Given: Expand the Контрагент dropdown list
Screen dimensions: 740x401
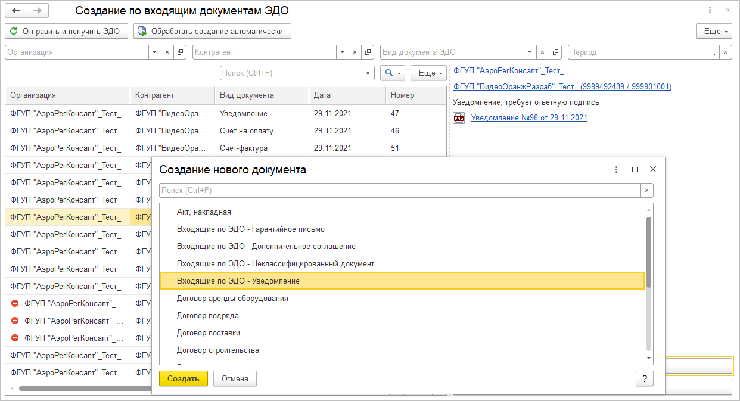Looking at the screenshot, I should [x=342, y=52].
